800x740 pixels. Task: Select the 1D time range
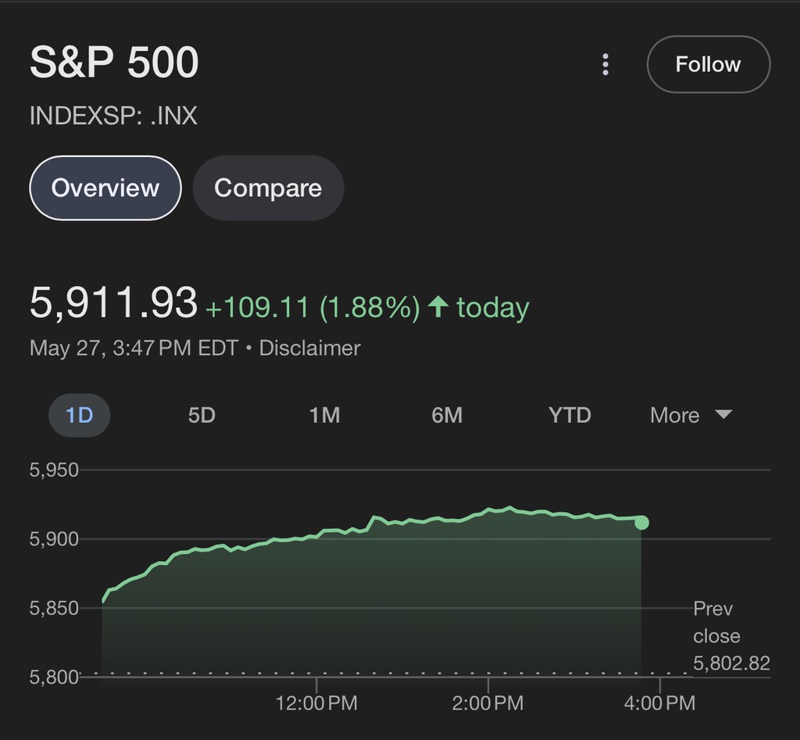point(79,415)
